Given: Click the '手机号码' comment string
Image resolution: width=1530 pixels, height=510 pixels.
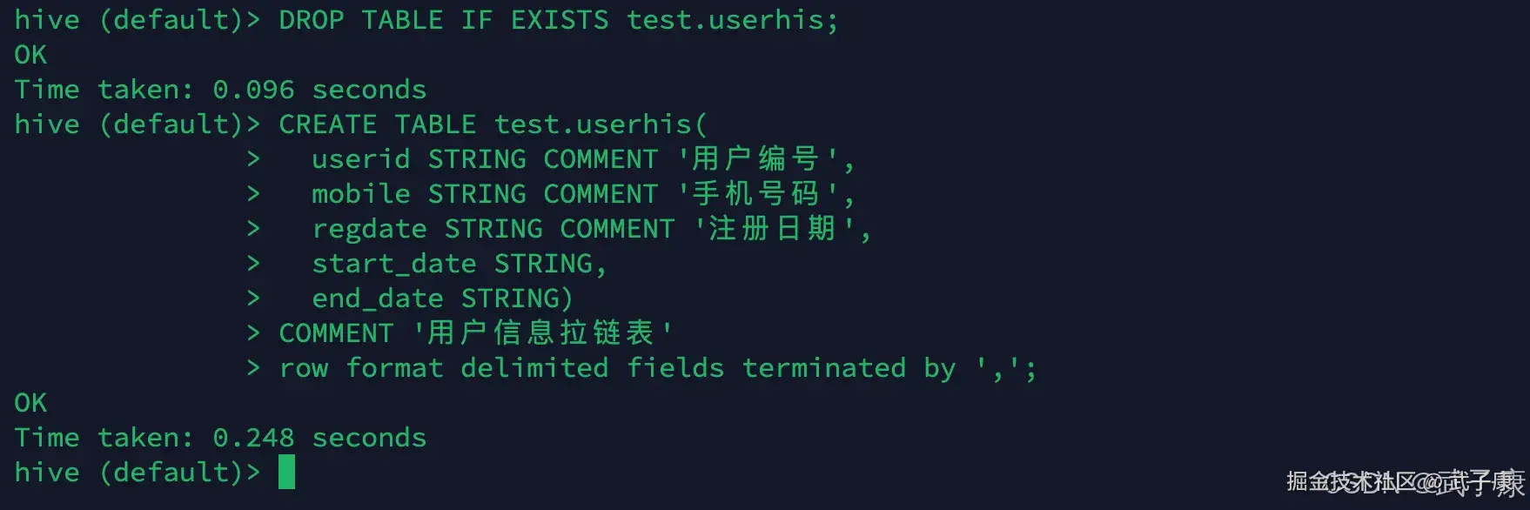Looking at the screenshot, I should [756, 194].
